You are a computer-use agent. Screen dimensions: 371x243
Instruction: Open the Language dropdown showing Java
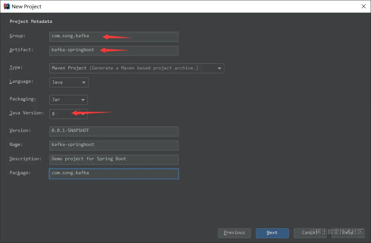click(x=69, y=82)
